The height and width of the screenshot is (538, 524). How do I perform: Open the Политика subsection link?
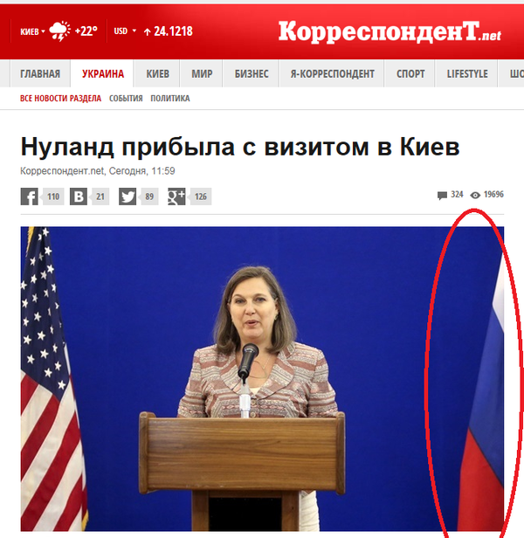click(x=170, y=99)
